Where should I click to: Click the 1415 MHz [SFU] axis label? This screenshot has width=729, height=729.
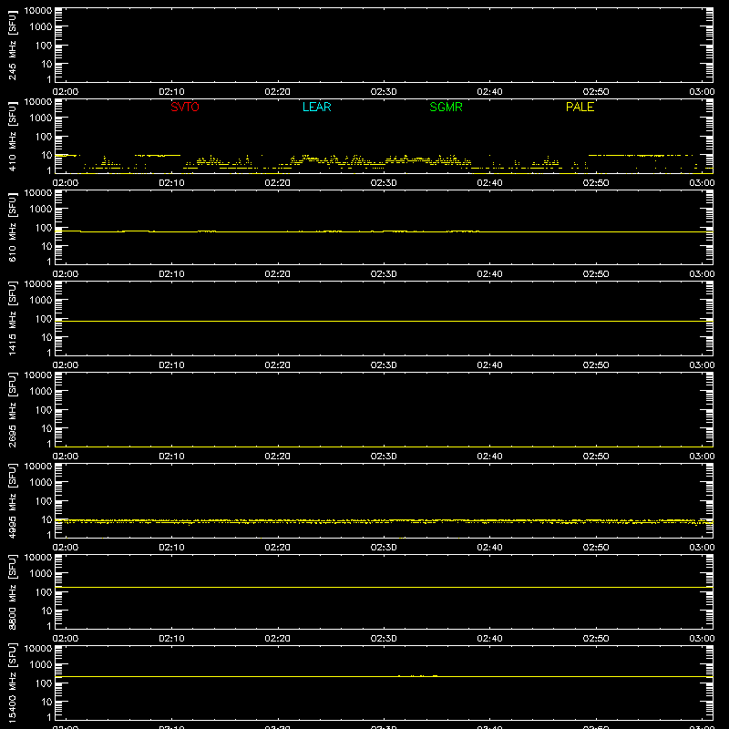coord(12,319)
